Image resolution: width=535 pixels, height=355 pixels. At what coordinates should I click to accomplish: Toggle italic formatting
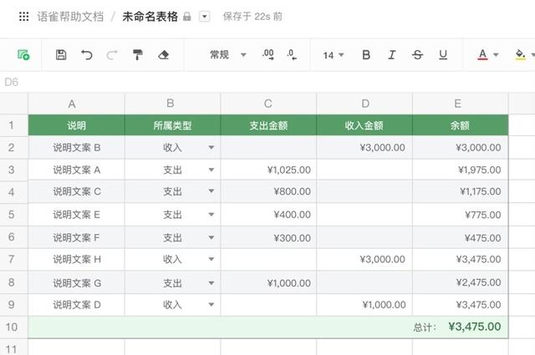(391, 55)
